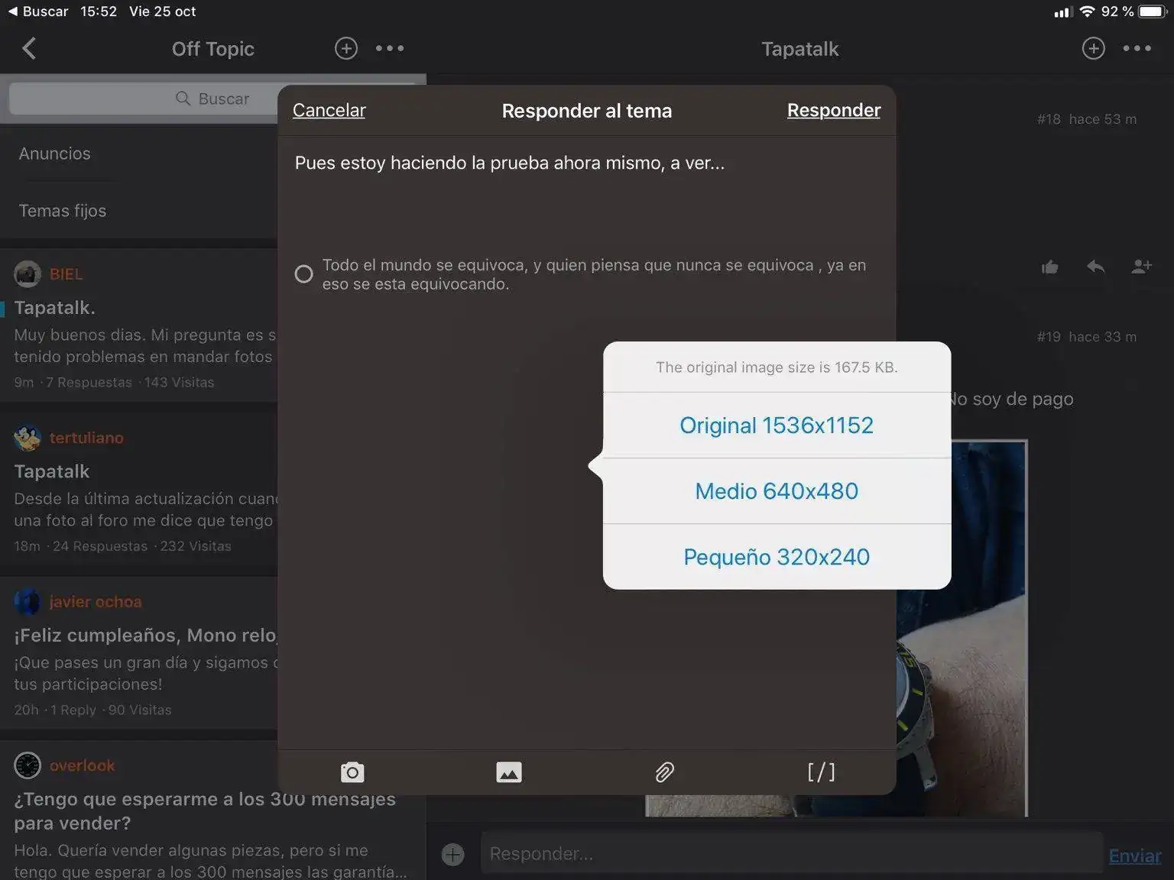Image resolution: width=1174 pixels, height=880 pixels.
Task: Tap the status bar clock 15:52
Action: point(99,11)
